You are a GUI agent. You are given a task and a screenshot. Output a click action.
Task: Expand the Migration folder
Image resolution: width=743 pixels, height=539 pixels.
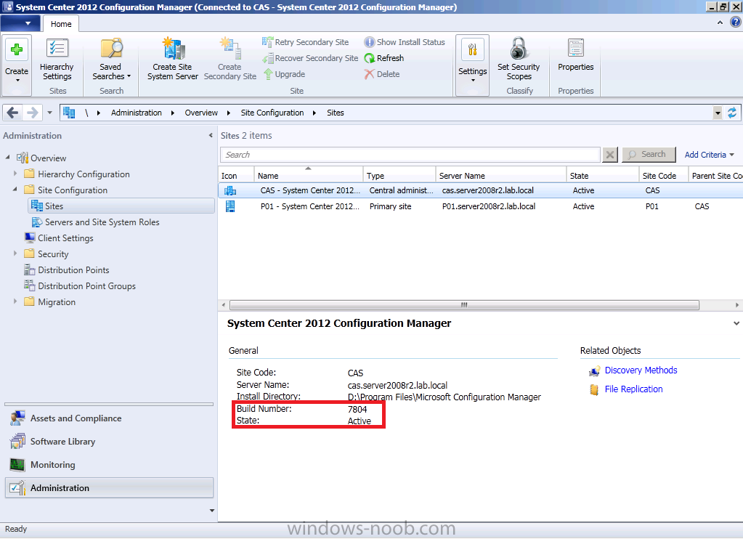(x=15, y=301)
